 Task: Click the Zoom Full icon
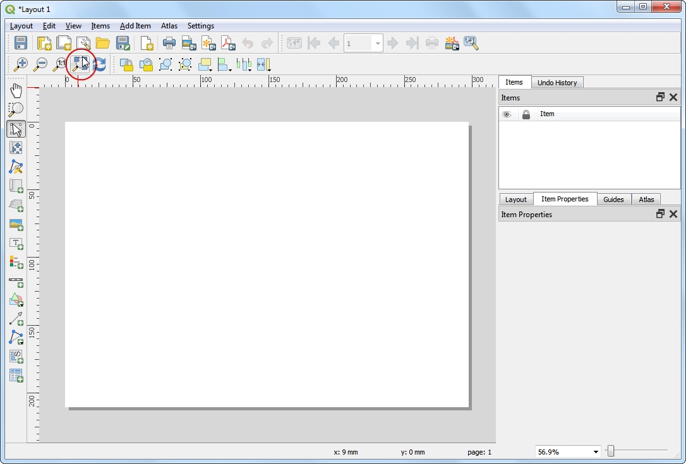(x=79, y=64)
